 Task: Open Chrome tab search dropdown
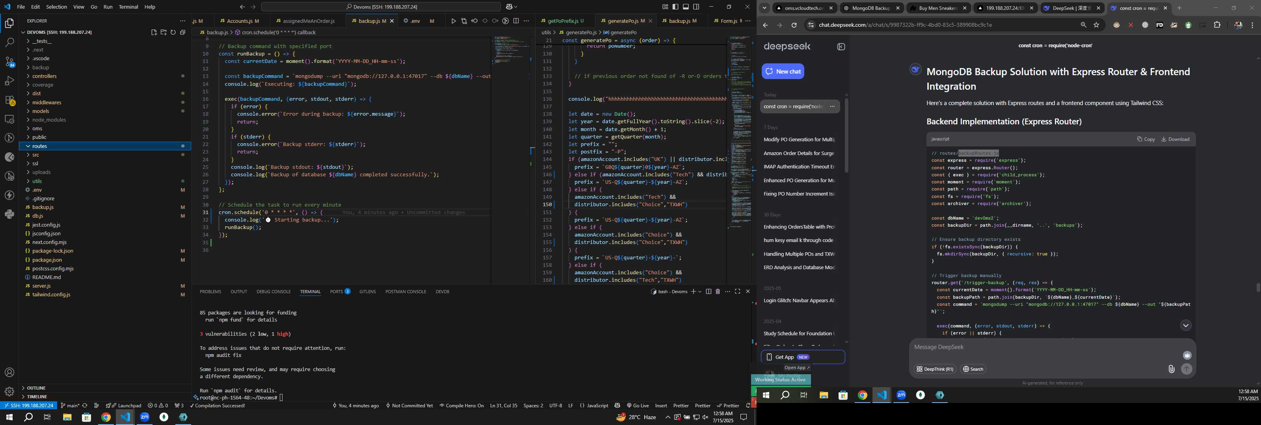click(x=764, y=8)
